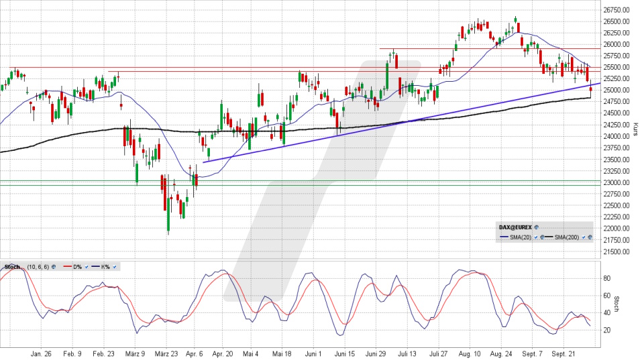644x362 pixels.
Task: Click the Sept. 7 date label
Action: (x=533, y=354)
